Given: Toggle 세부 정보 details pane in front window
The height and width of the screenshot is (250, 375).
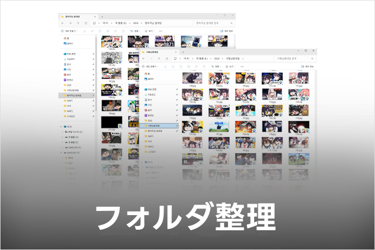Looking at the screenshot, I should pos(307,67).
